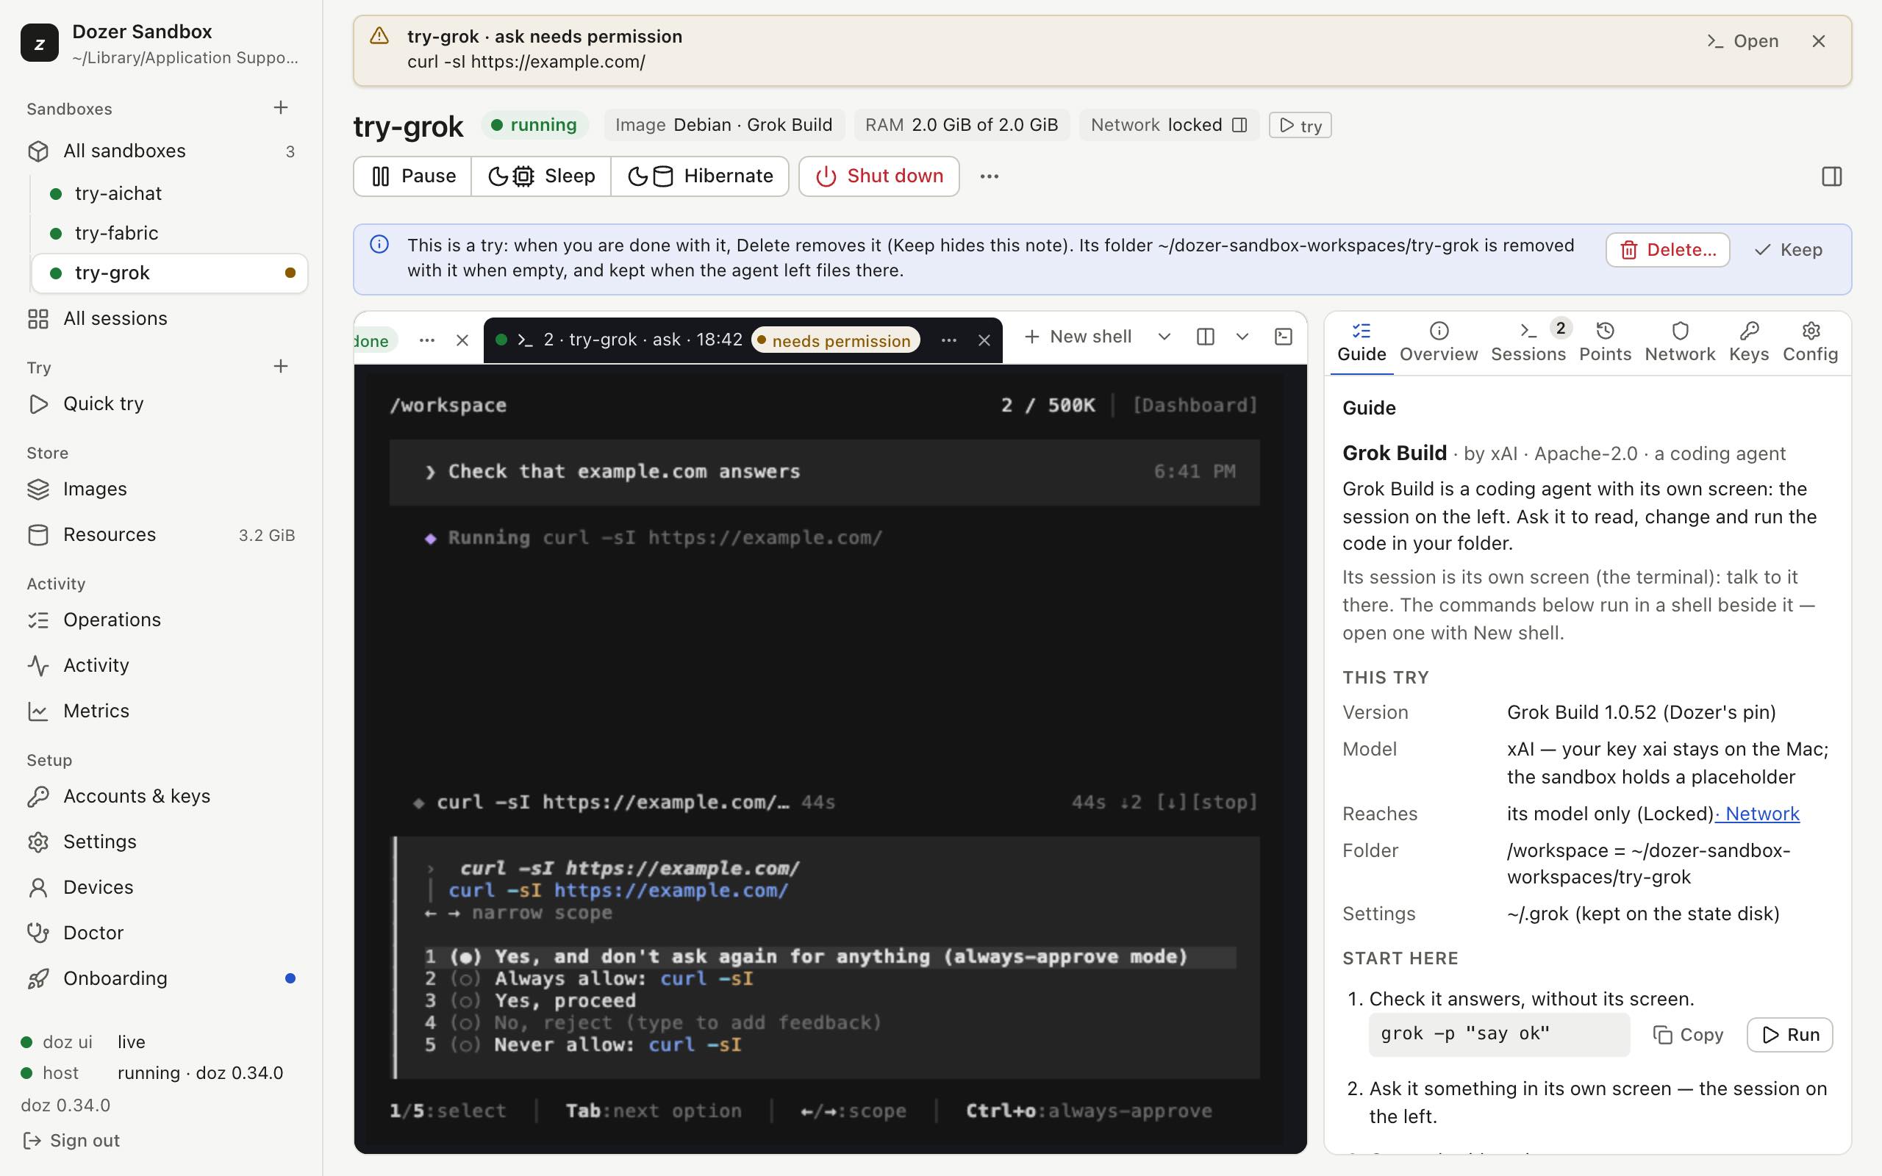Click the try badge next to Network
The width and height of the screenshot is (1882, 1176).
(x=1300, y=125)
